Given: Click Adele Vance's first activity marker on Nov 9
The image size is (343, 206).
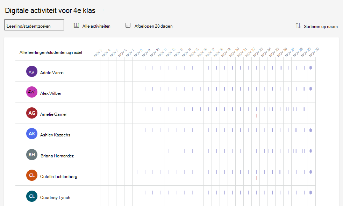Looking at the screenshot, I should pyautogui.click(x=145, y=68).
